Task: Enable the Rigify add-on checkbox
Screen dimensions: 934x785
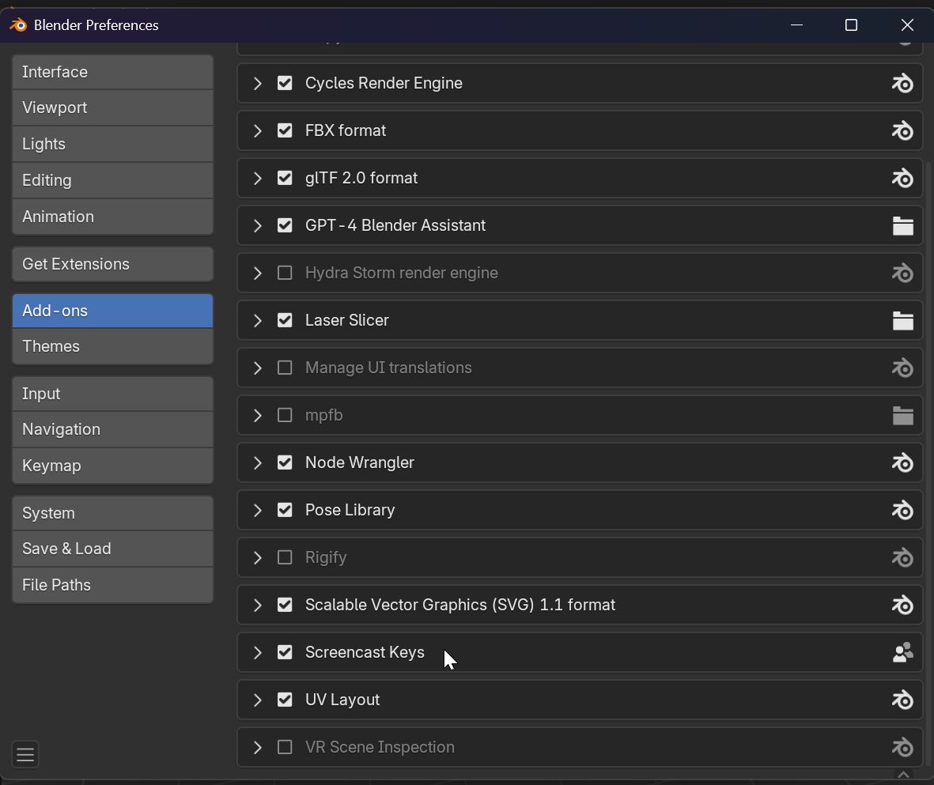Action: (285, 557)
